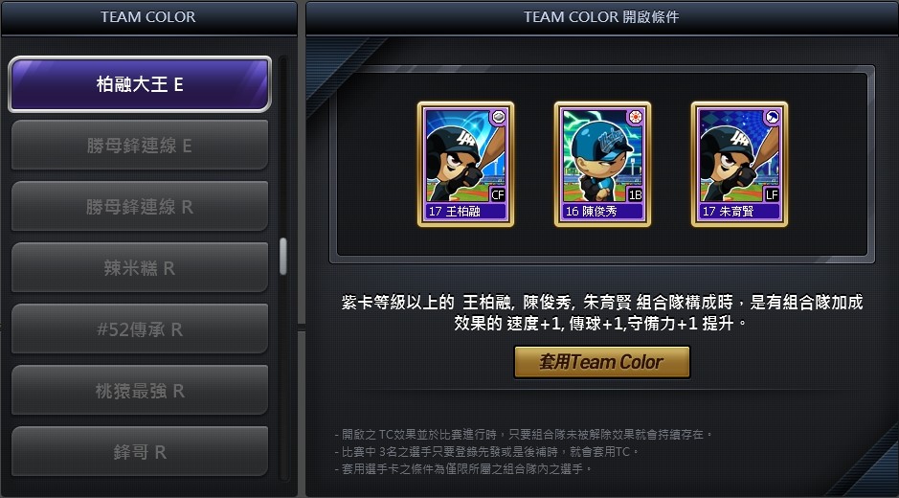Choose 勝母鋒連線 E from the list
899x498 pixels.
(x=140, y=146)
